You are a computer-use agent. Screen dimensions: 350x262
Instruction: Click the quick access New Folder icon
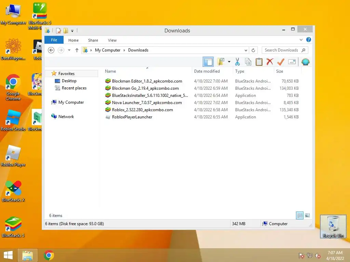66,30
